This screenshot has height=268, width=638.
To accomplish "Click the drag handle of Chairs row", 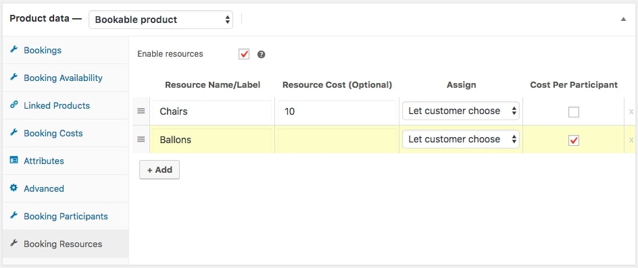I will (141, 111).
